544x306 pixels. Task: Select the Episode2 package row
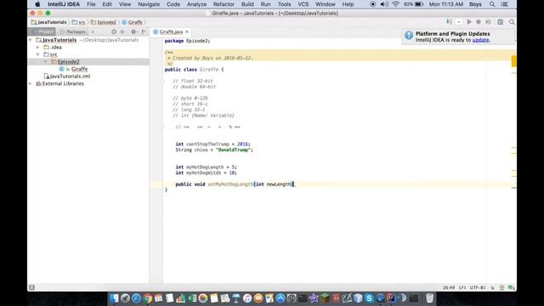point(88,61)
